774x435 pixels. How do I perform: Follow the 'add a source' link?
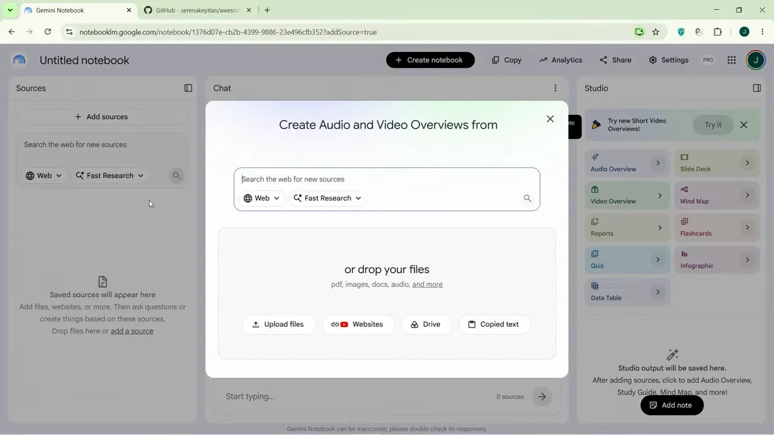pyautogui.click(x=132, y=331)
